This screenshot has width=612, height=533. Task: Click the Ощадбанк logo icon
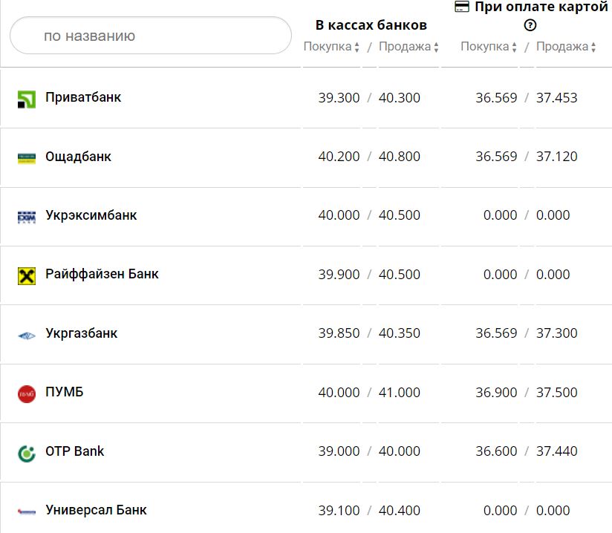[27, 158]
